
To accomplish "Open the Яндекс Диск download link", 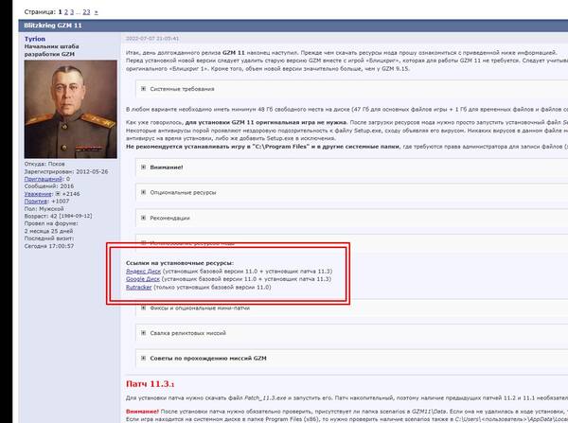I will [x=143, y=271].
